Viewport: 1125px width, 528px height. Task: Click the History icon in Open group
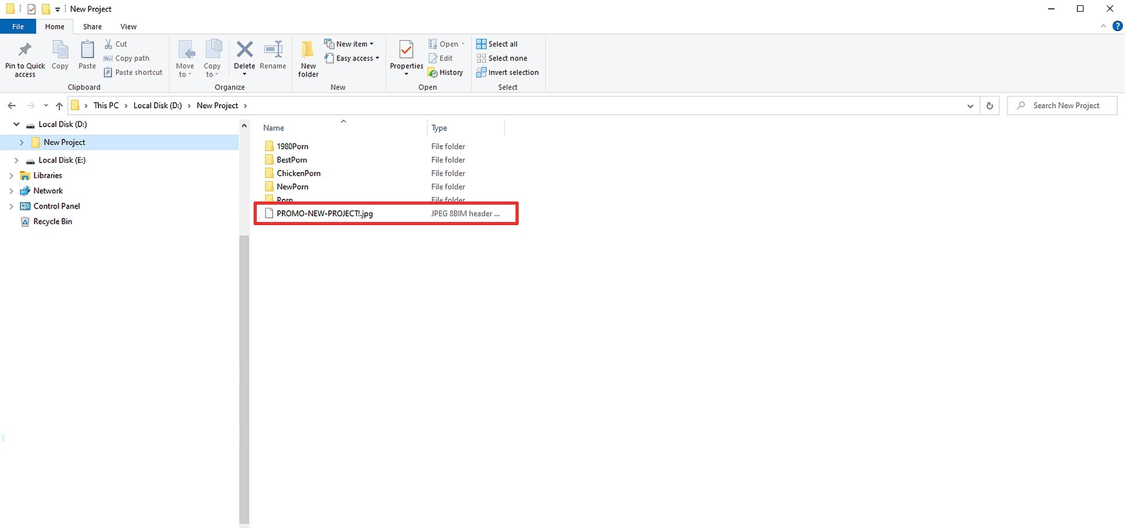pyautogui.click(x=432, y=73)
